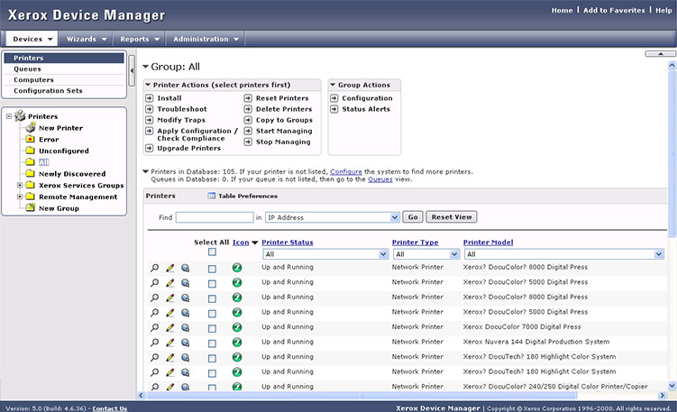
Task: Click arrow icon beside Upgrade Printers
Action: click(x=150, y=148)
